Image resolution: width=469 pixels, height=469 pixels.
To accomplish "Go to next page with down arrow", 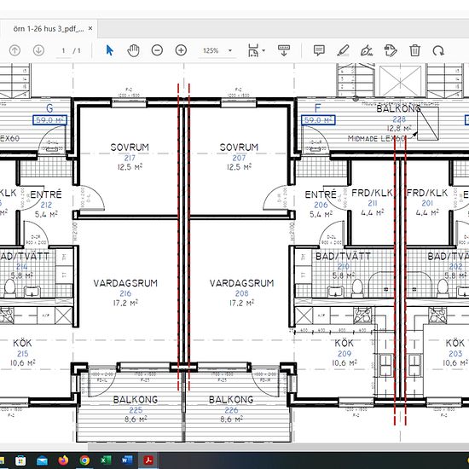I will coord(38,50).
